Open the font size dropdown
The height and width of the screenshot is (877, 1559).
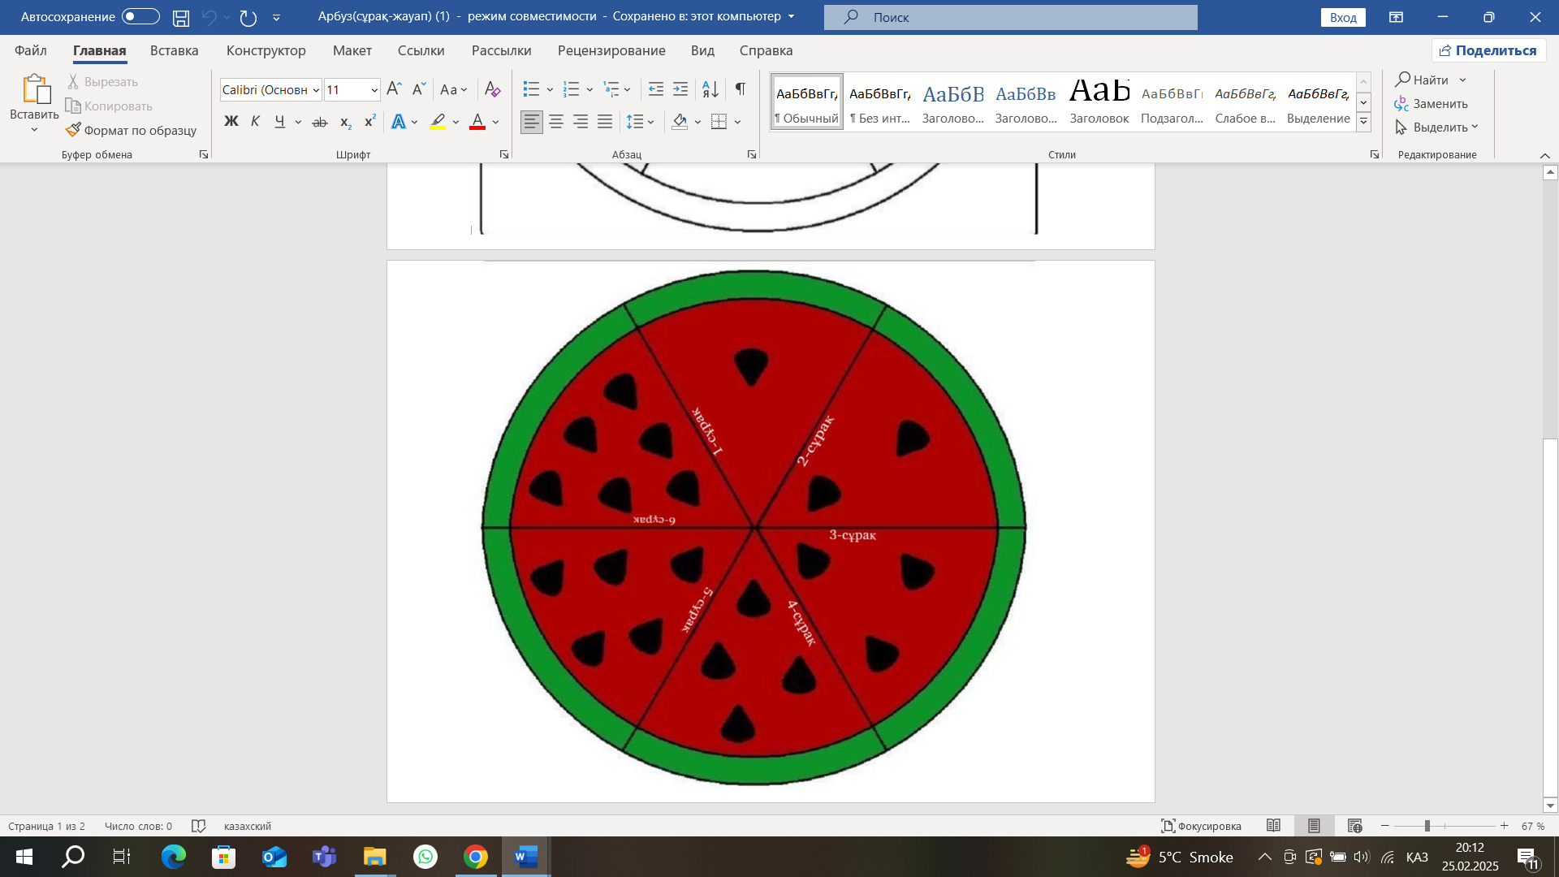[x=374, y=90]
